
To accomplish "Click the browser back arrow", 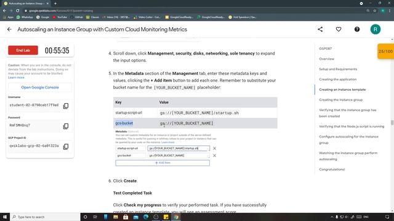I will click(4, 11).
